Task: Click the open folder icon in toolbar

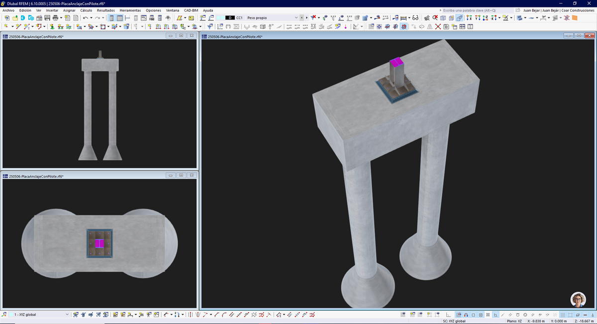Action: click(15, 18)
